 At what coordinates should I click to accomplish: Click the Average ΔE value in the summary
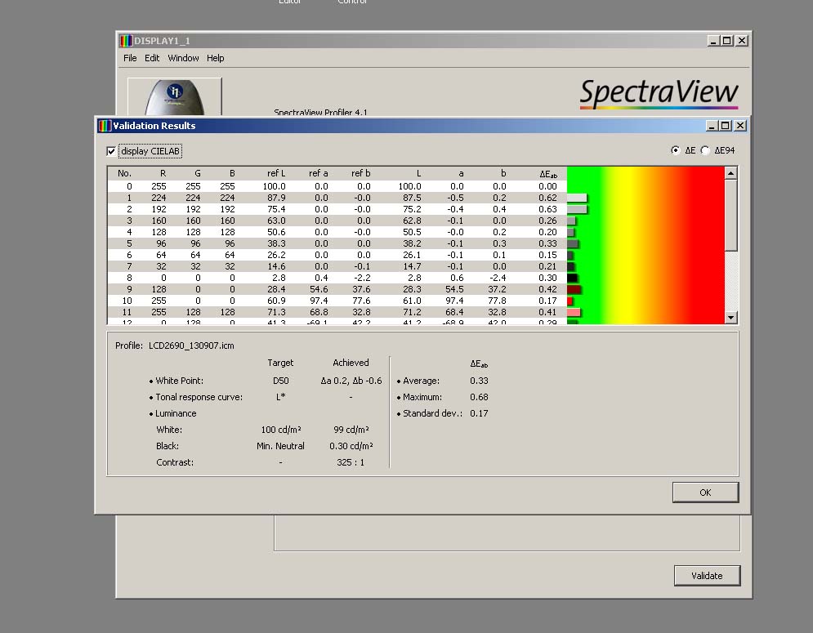[479, 381]
